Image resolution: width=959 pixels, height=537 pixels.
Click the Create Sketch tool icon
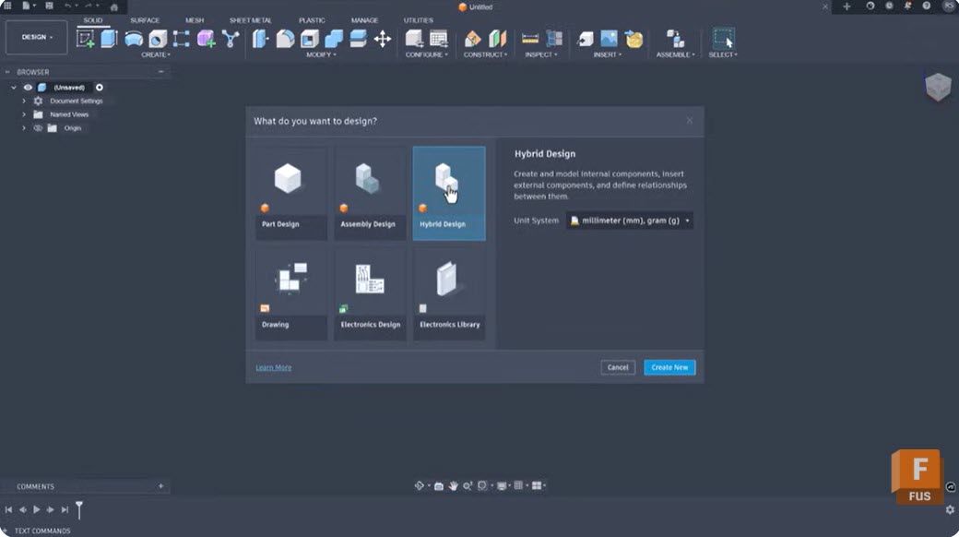coord(85,39)
